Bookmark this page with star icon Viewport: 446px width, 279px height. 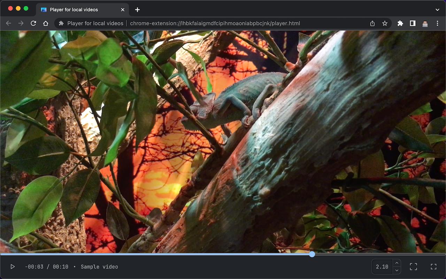tap(385, 23)
